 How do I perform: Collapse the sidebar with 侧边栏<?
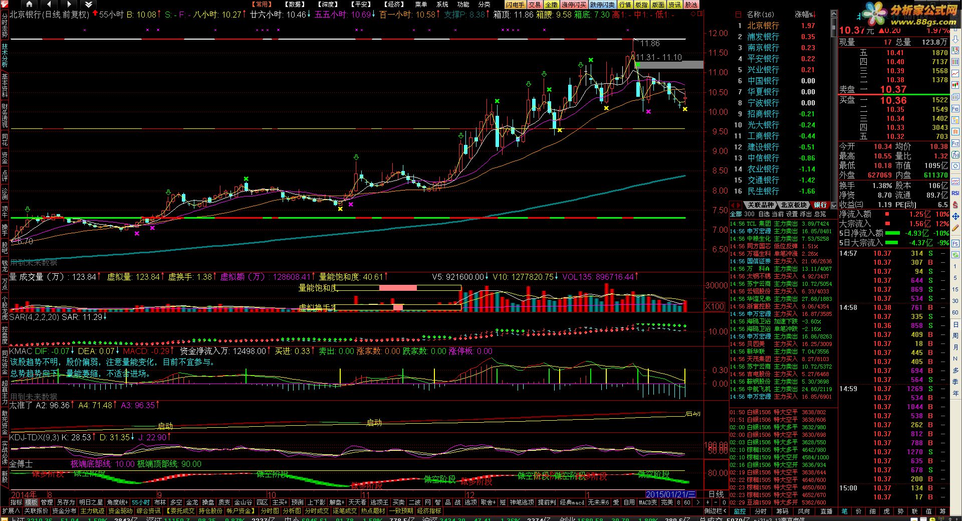[715, 511]
